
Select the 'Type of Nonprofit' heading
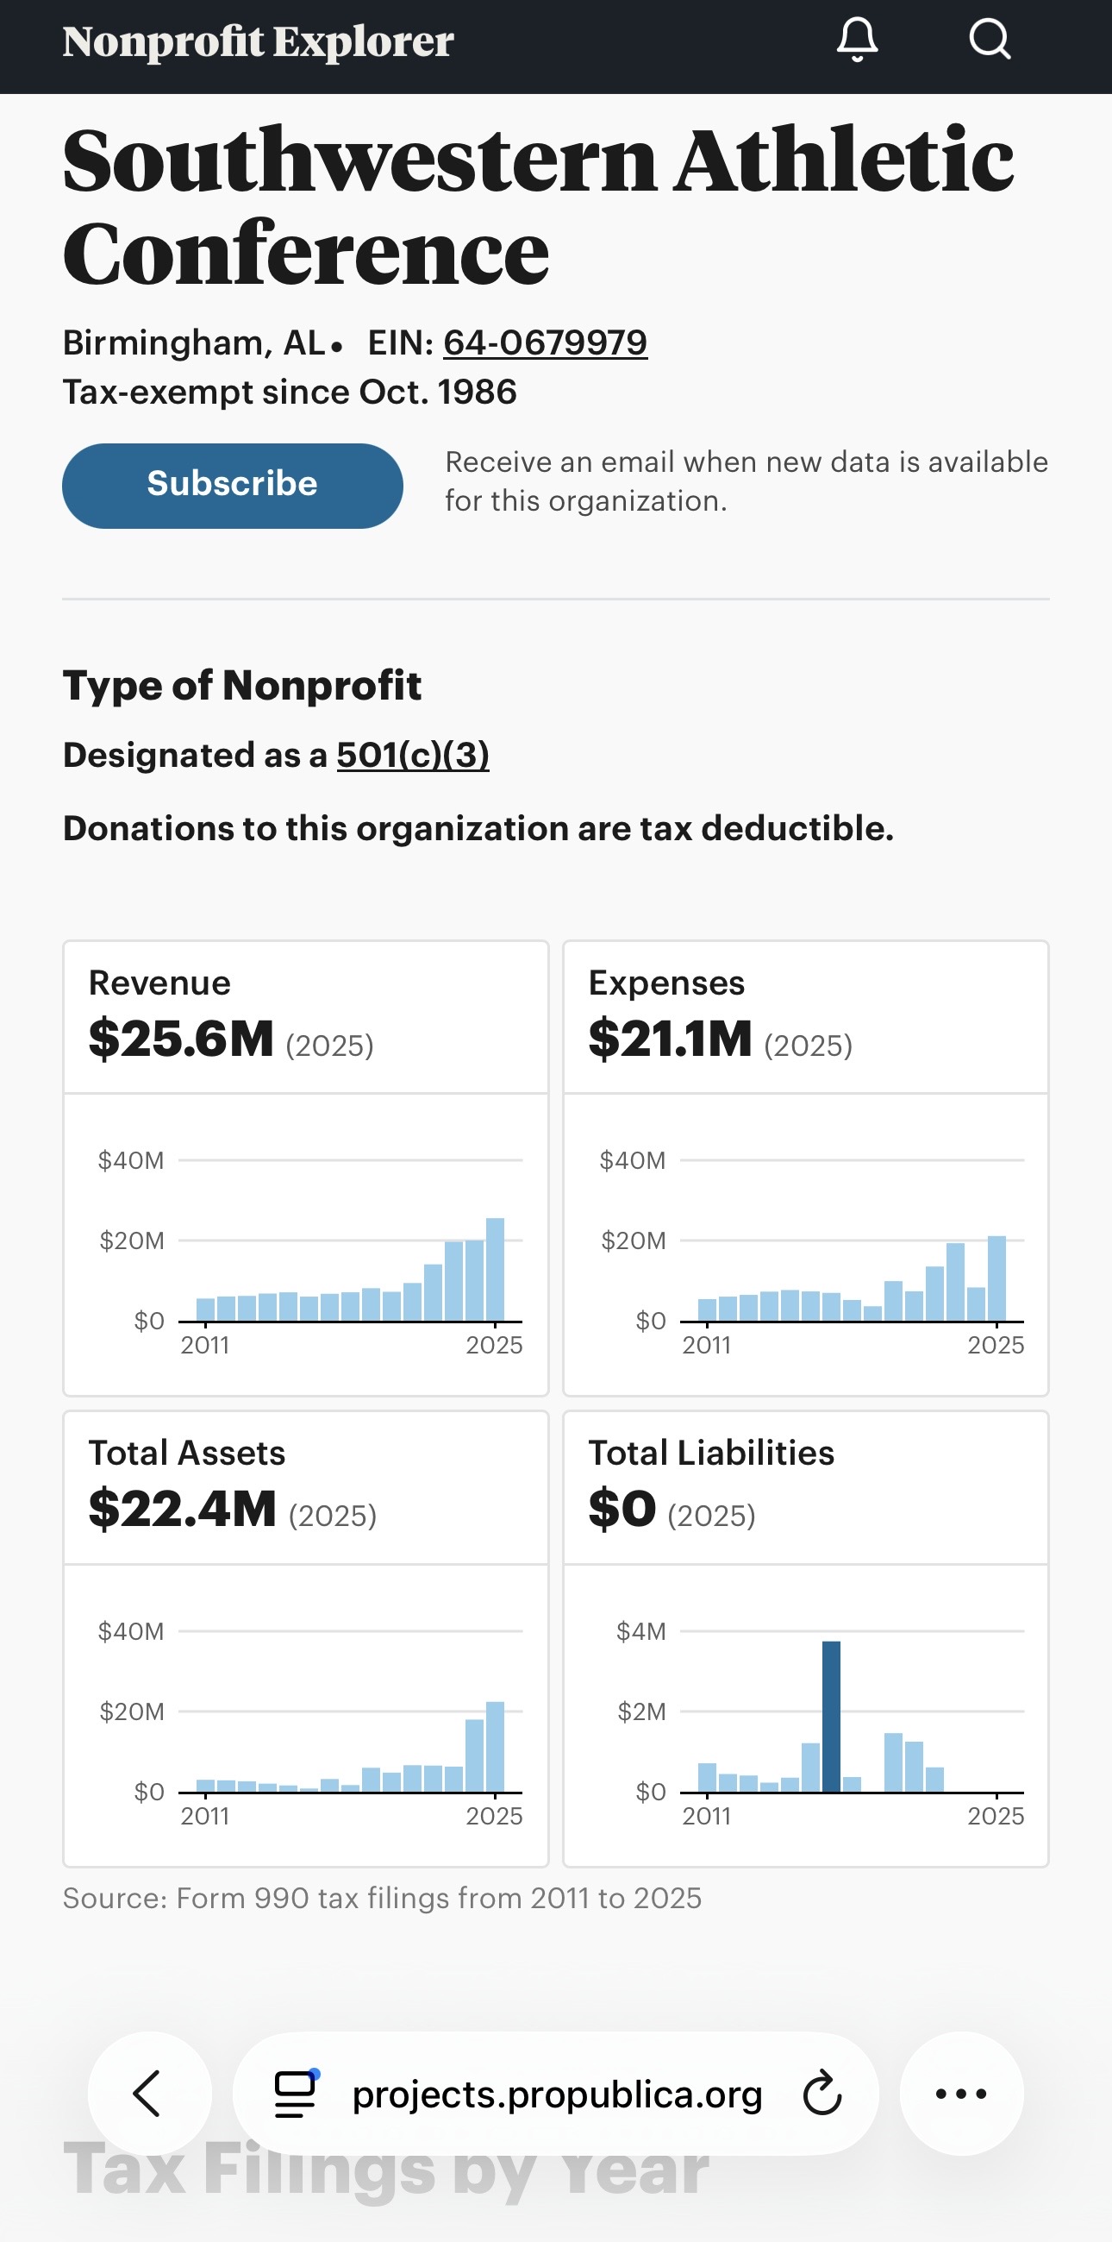[x=241, y=686]
